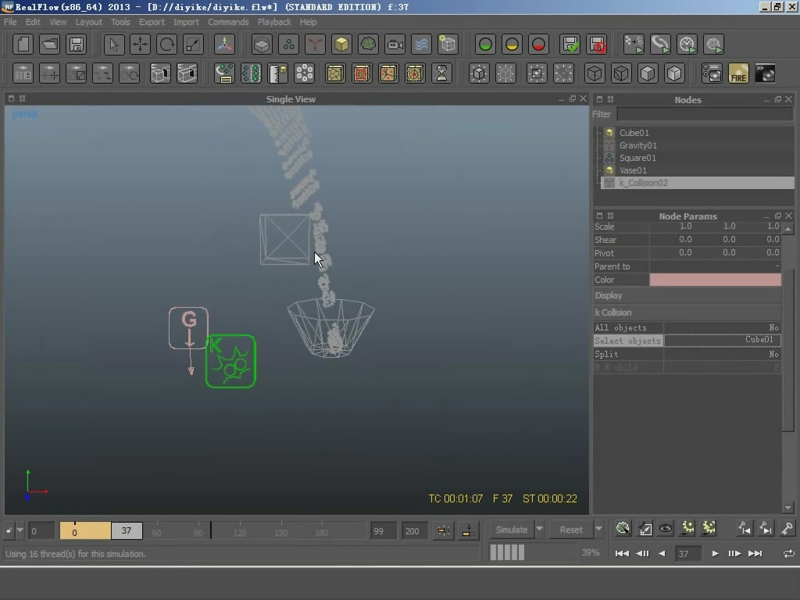Viewport: 800px width, 600px height.
Task: Save the project with the floppy disk icon
Action: pos(76,45)
